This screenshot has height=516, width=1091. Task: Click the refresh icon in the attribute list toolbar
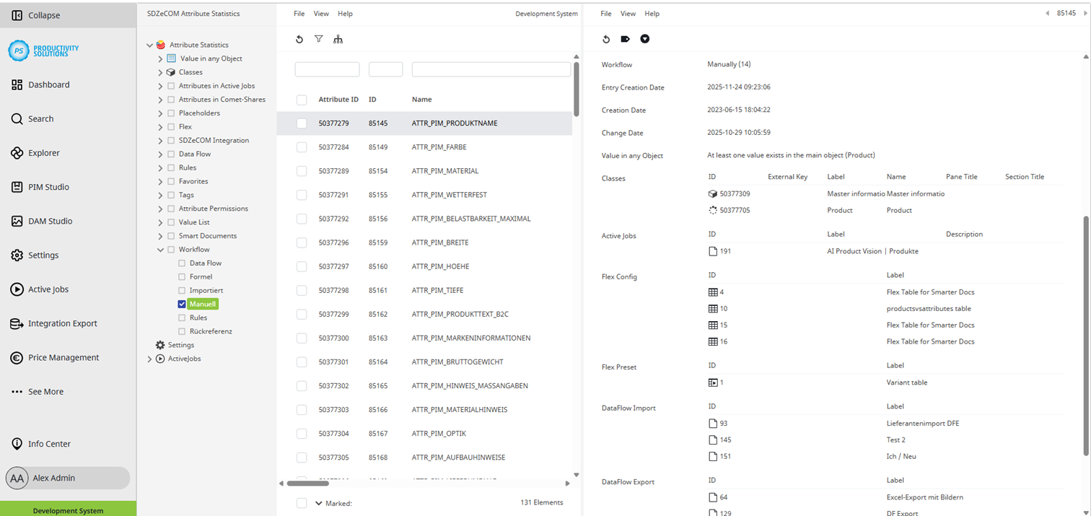coord(299,39)
